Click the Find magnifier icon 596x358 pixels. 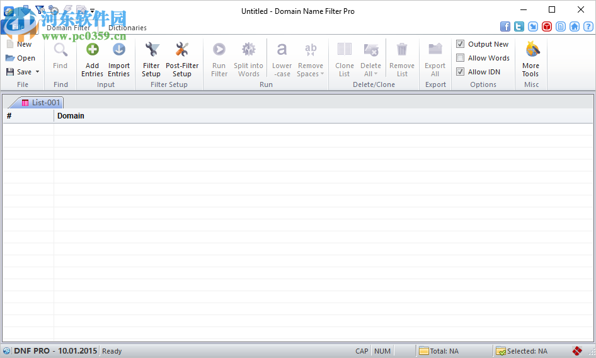click(x=60, y=49)
